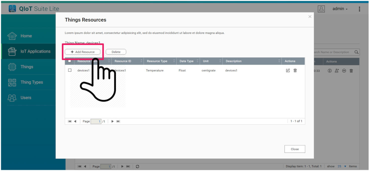Click the refresh icon in bottom pager
The width and height of the screenshot is (370, 171).
[137, 166]
